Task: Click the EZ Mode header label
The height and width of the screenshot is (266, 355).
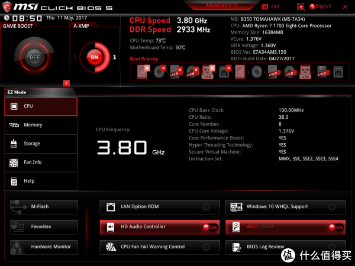Action: (x=17, y=92)
